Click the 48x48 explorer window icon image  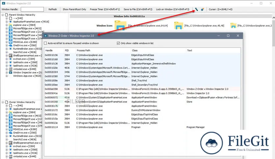(179, 26)
